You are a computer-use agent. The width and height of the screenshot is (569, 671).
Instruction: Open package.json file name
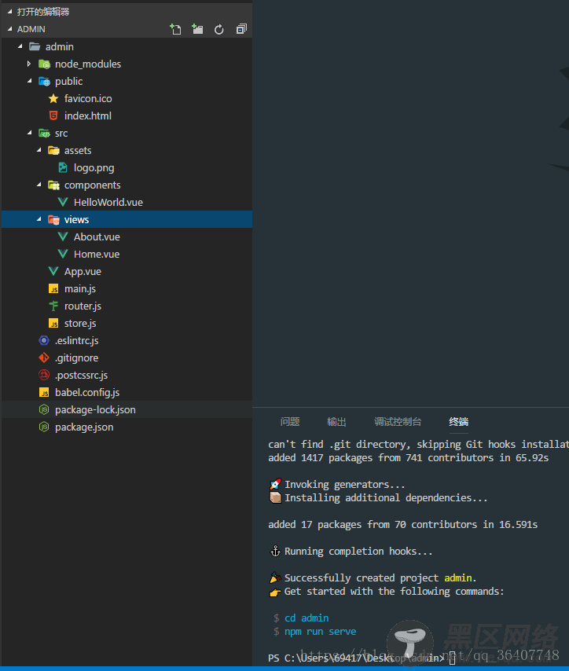coord(84,427)
